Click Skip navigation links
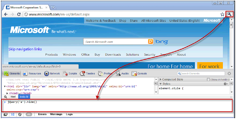236x119 pixels. pyautogui.click(x=25, y=49)
